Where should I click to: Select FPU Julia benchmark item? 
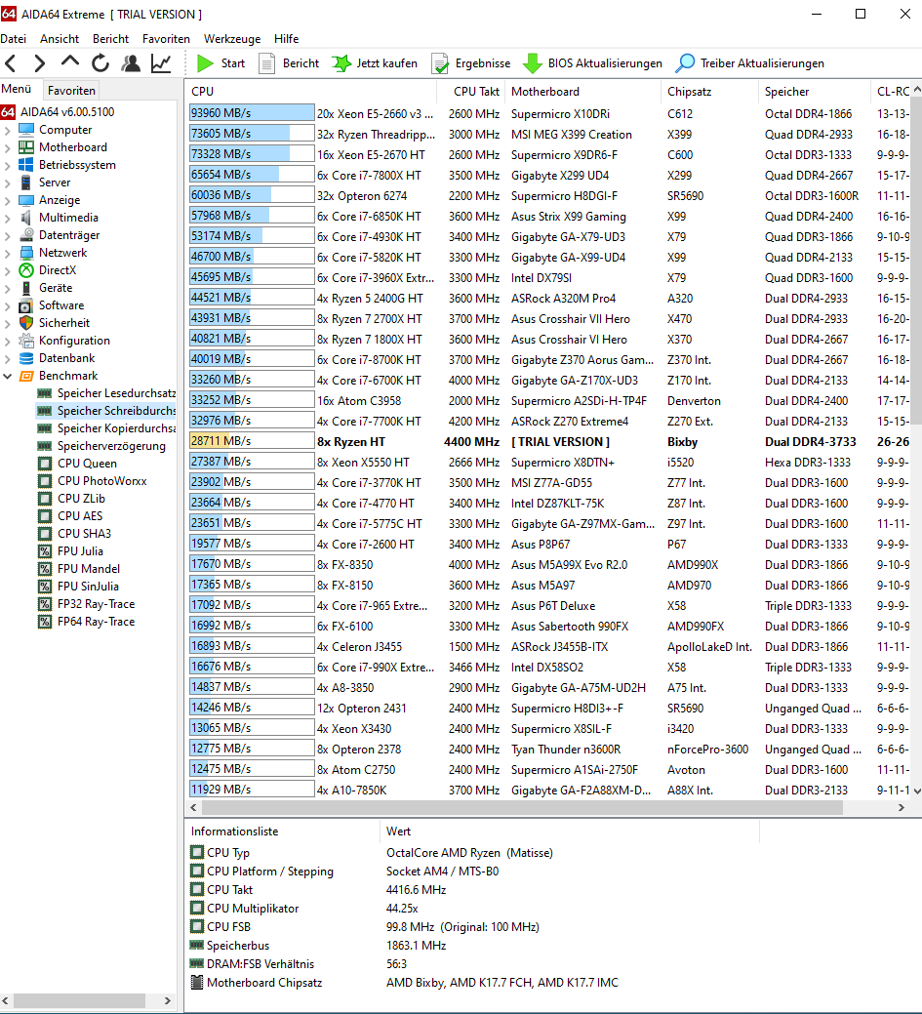pos(80,551)
